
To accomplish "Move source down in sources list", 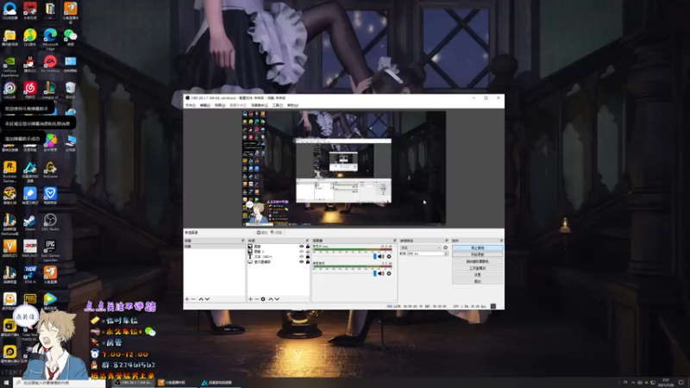I will point(277,299).
